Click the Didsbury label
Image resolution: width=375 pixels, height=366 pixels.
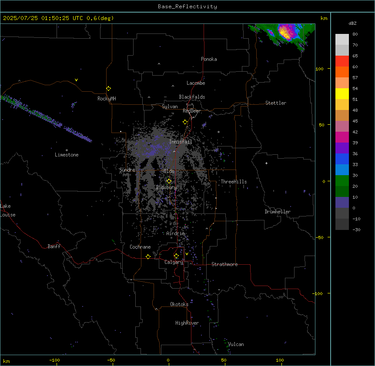[x=167, y=187]
